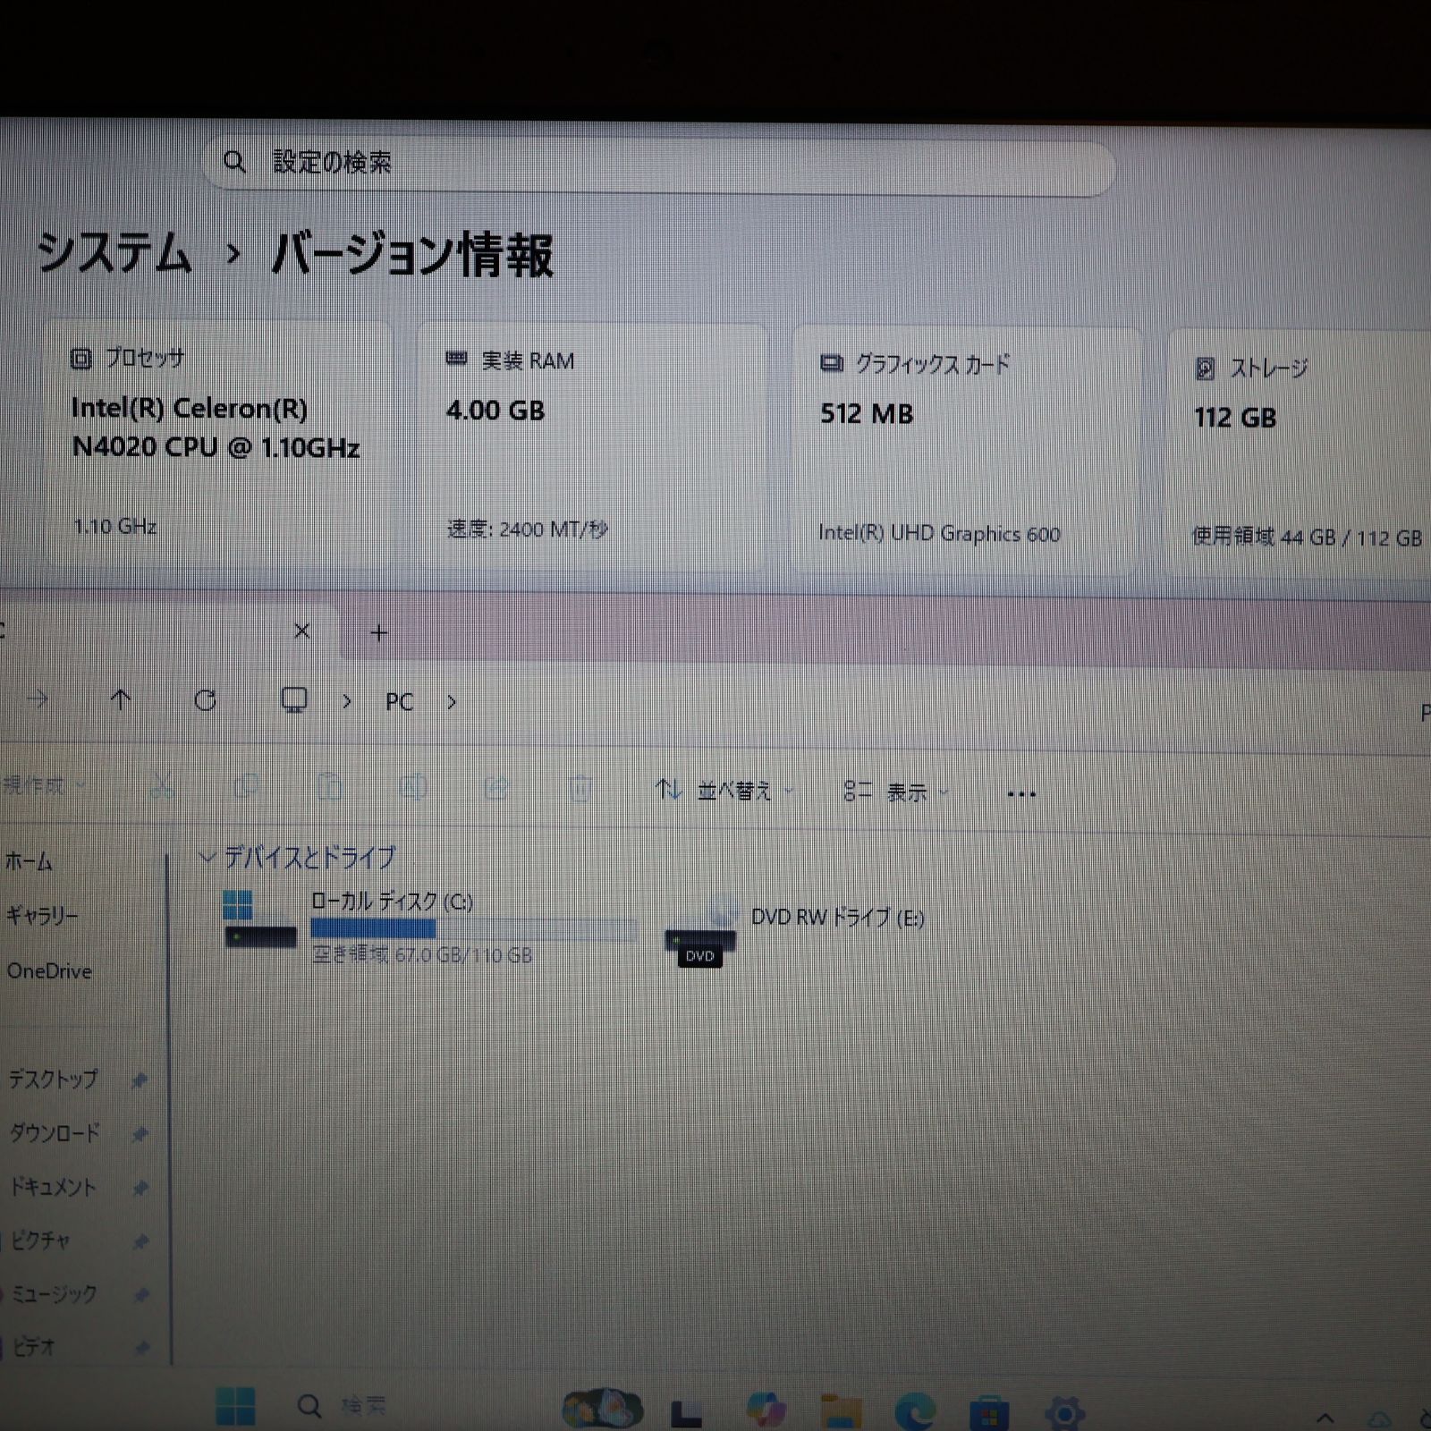Expand chevron after PC in address bar
Viewport: 1431px width, 1431px height.
pyautogui.click(x=452, y=703)
